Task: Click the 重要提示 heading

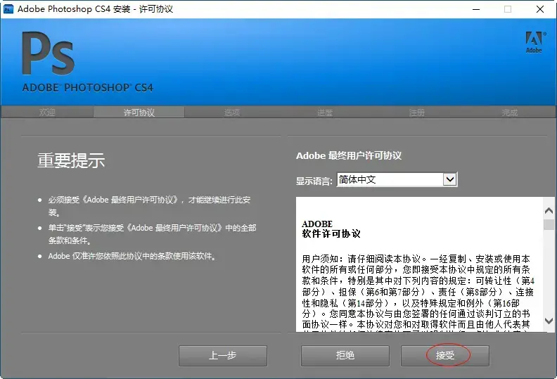Action: point(72,160)
